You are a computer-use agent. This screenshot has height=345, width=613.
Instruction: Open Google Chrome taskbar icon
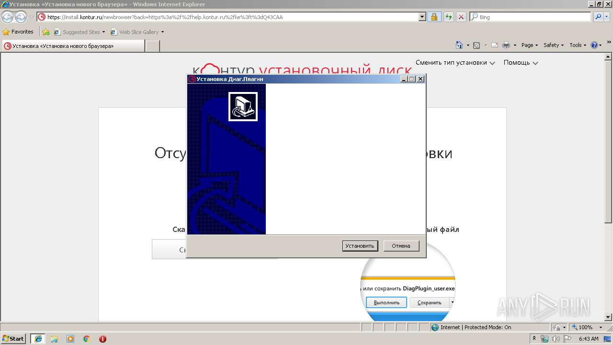[87, 339]
